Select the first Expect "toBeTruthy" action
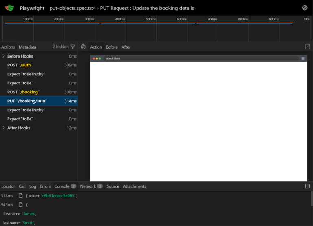The image size is (313, 226). click(39, 74)
